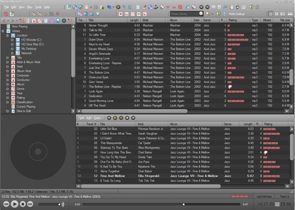Toggle shuffle in the player bar
This screenshot has width=295, height=210.
click(260, 204)
